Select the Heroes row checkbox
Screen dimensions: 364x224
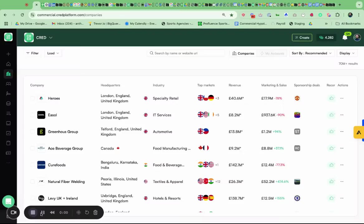click(x=32, y=98)
